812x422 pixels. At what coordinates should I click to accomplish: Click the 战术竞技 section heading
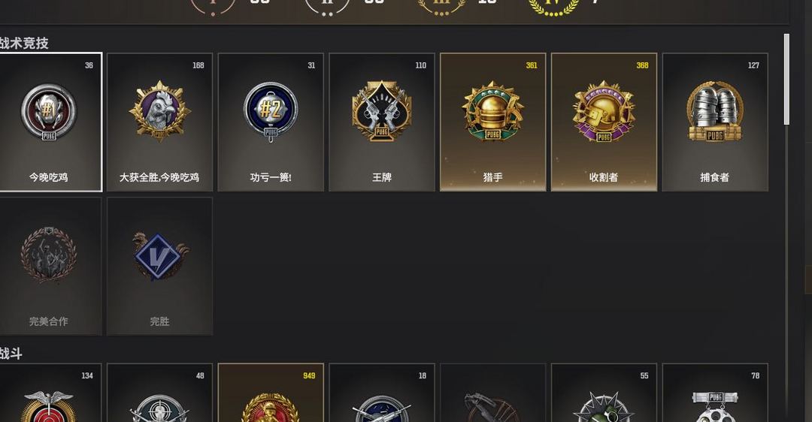coord(24,43)
